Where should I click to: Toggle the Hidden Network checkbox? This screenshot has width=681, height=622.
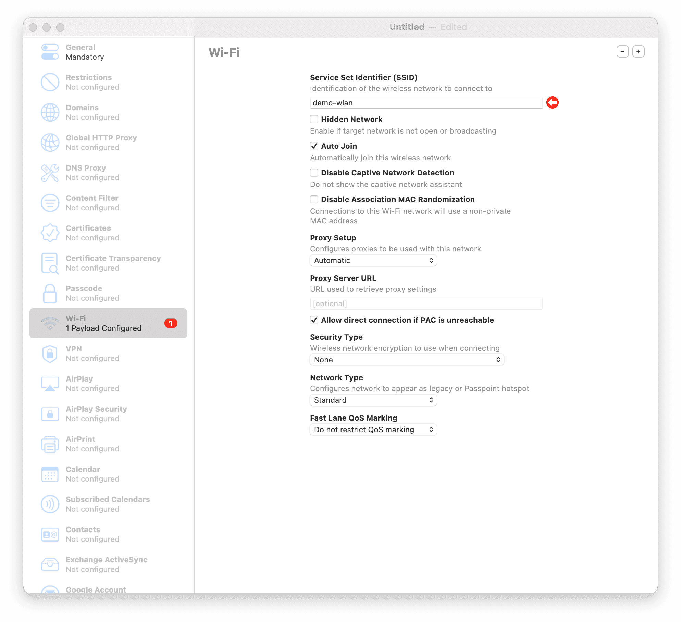point(314,119)
